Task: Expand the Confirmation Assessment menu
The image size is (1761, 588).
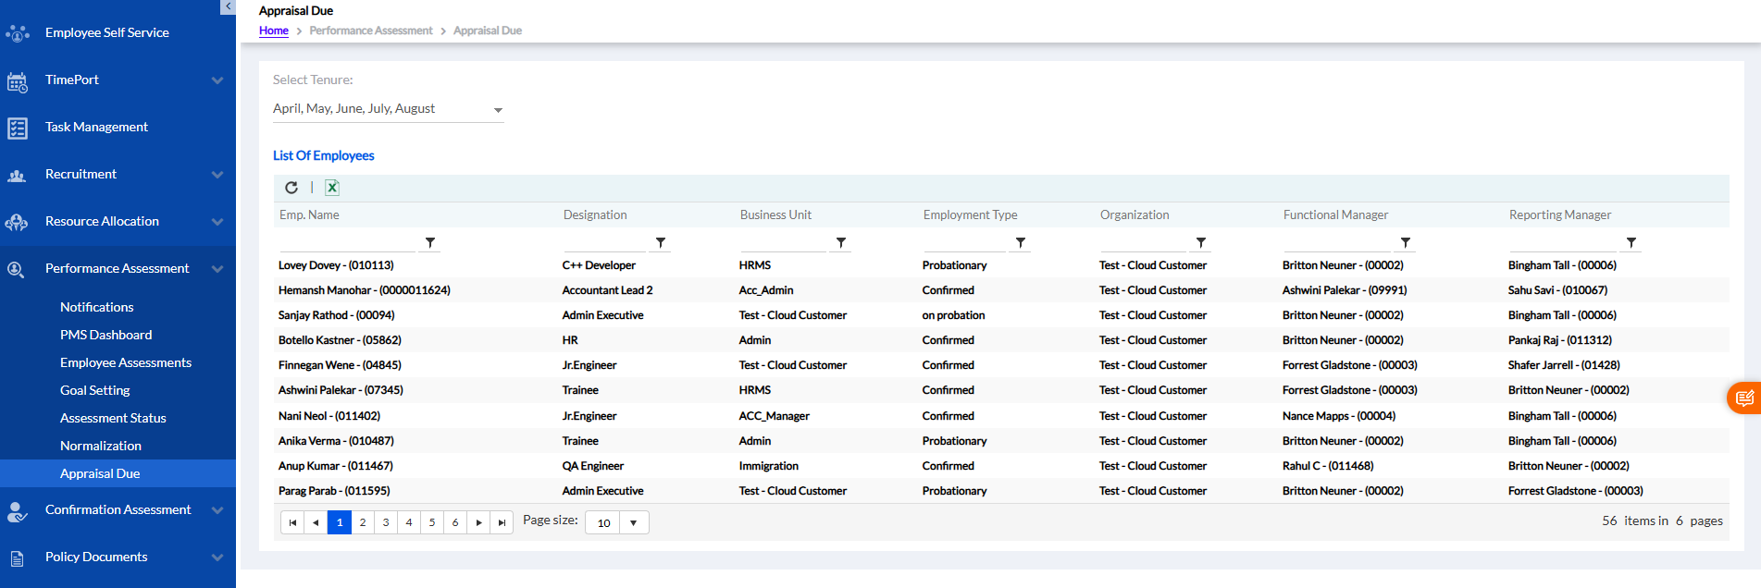Action: (x=217, y=510)
